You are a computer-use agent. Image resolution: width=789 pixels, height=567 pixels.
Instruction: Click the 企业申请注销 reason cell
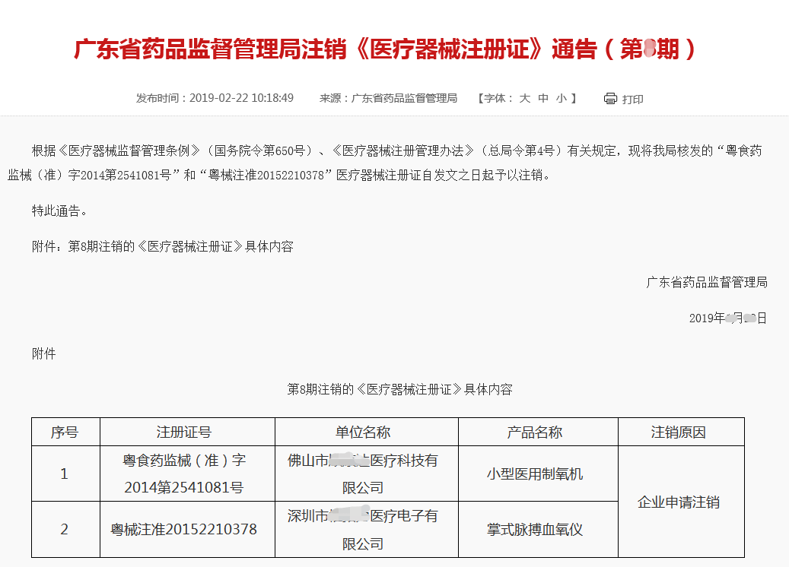click(x=678, y=502)
